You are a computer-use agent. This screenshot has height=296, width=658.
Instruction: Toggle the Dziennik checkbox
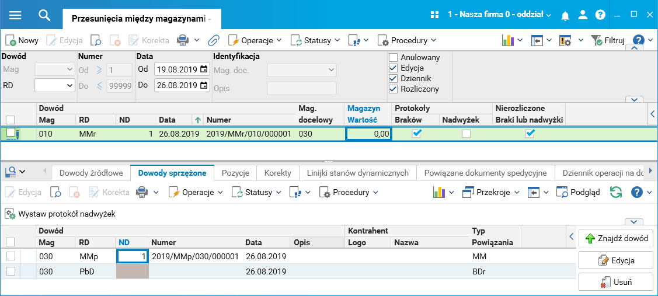pyautogui.click(x=393, y=78)
